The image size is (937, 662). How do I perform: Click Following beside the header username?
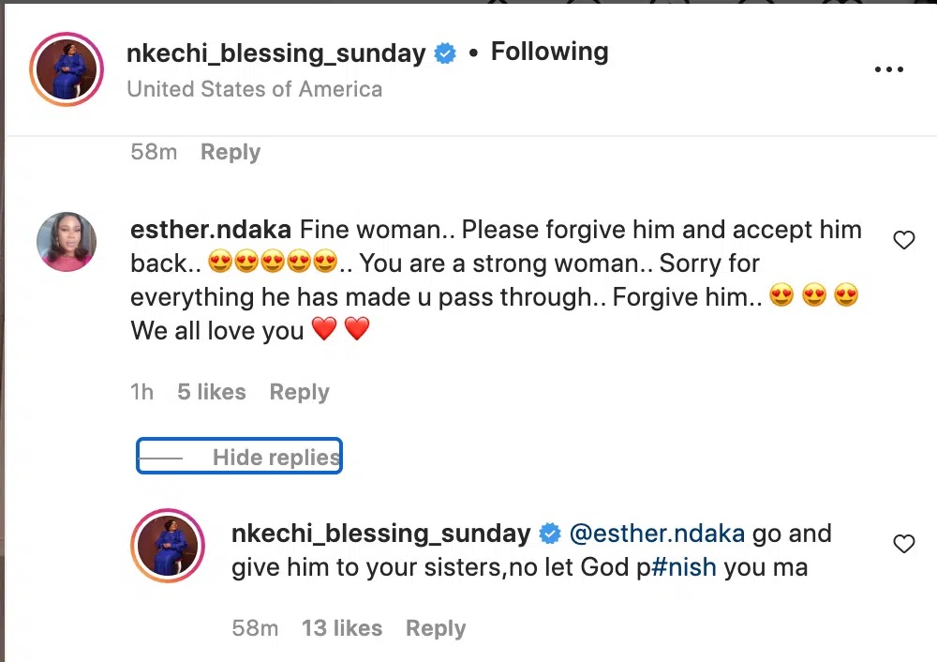coord(549,52)
